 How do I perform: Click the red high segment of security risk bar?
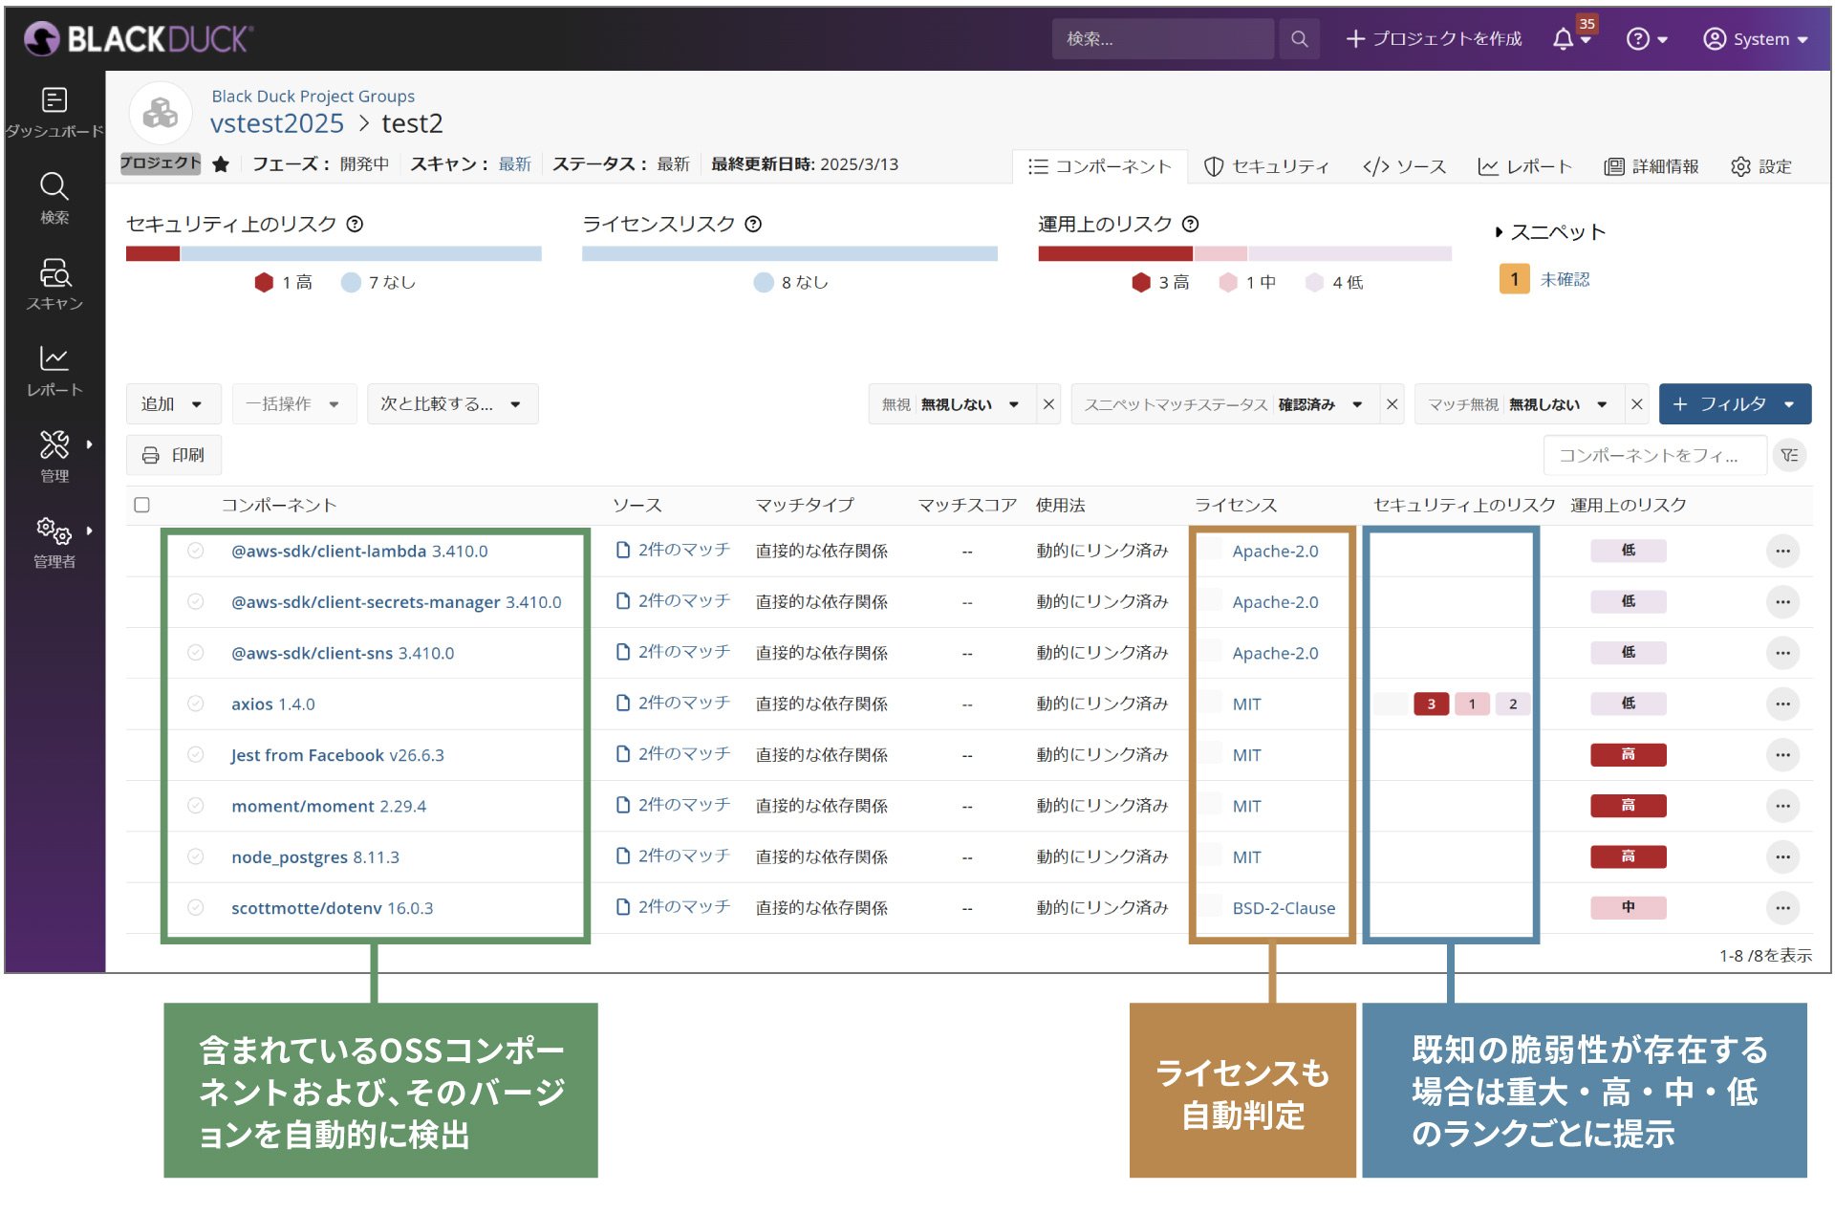(x=153, y=253)
